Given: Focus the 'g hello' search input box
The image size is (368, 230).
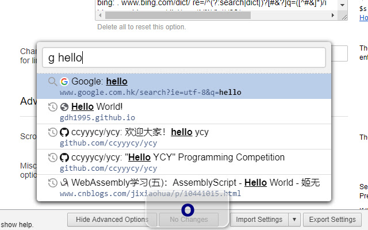Looking at the screenshot, I should coord(184,57).
